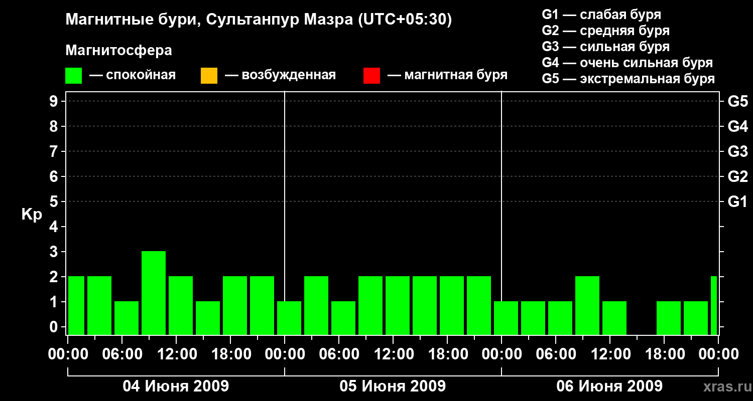Click 'G1 — слабая буря' legend line
The height and width of the screenshot is (401, 753).
[602, 15]
